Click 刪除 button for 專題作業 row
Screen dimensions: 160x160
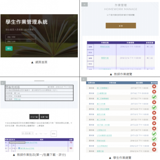tap(90, 64)
